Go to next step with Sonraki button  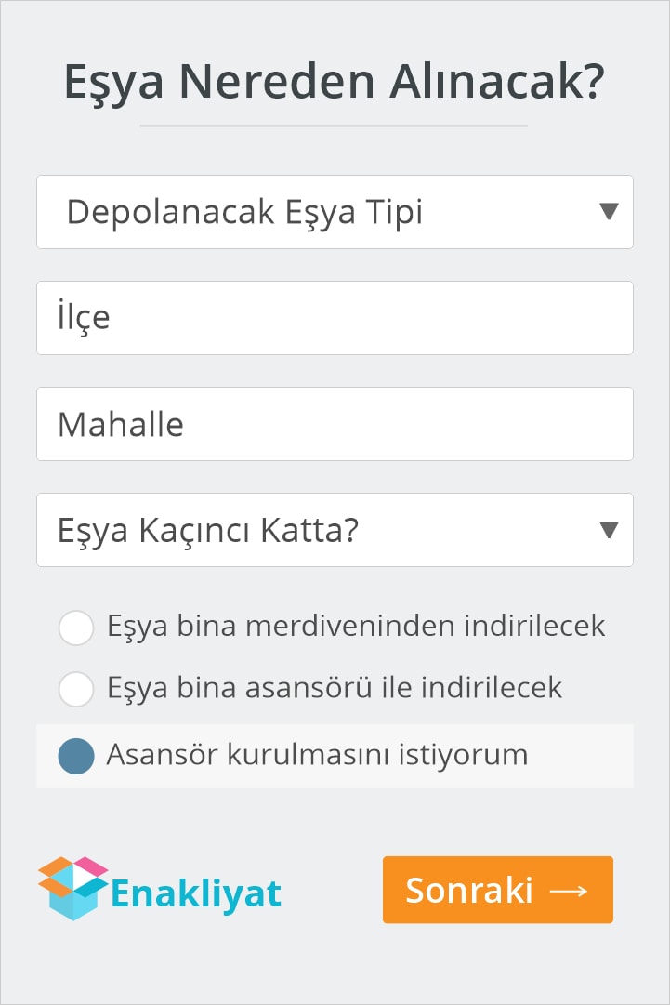(x=498, y=890)
